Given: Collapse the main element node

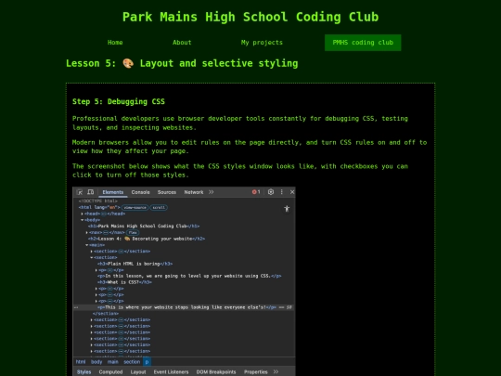Looking at the screenshot, I should point(87,245).
